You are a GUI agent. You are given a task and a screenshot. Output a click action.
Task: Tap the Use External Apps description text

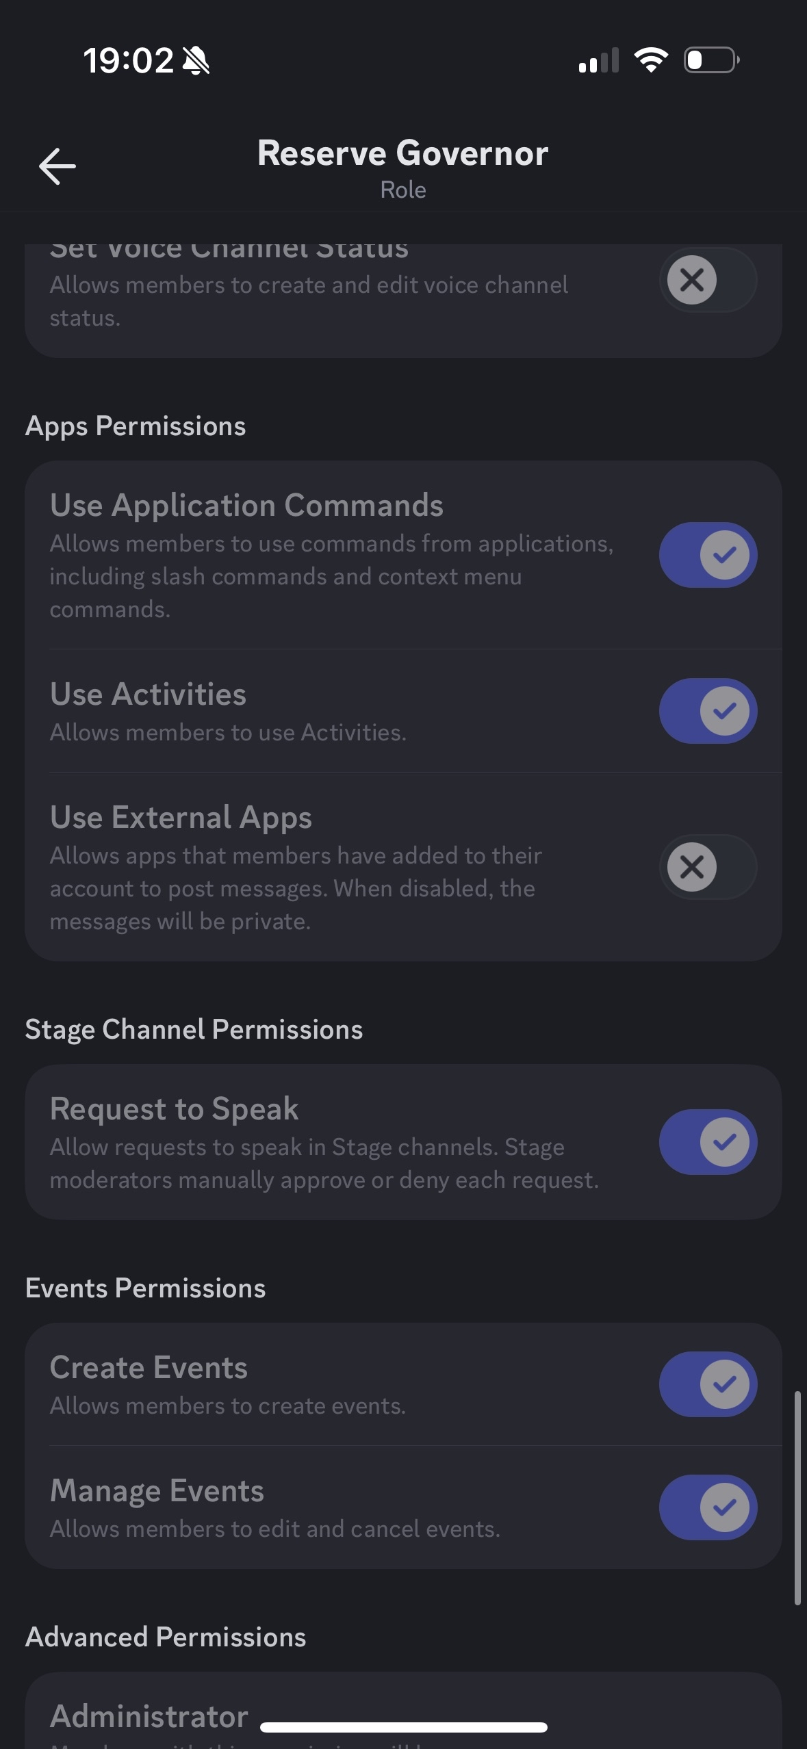(296, 888)
